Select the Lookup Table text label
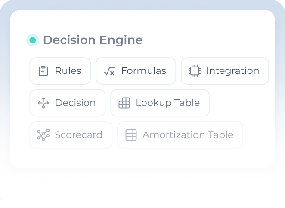 point(168,103)
